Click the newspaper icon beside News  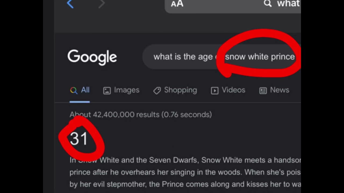coord(263,91)
